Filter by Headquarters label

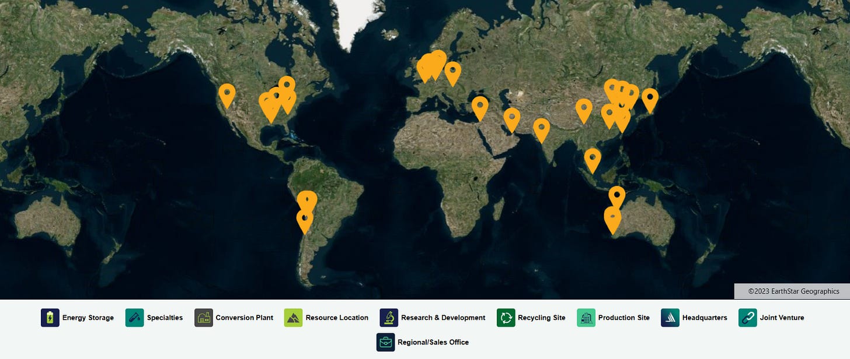coord(705,318)
